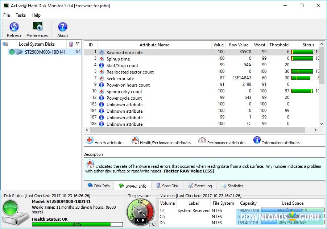
Task: Click the Perfomance attribute gauge legend icon
Action: (202, 140)
